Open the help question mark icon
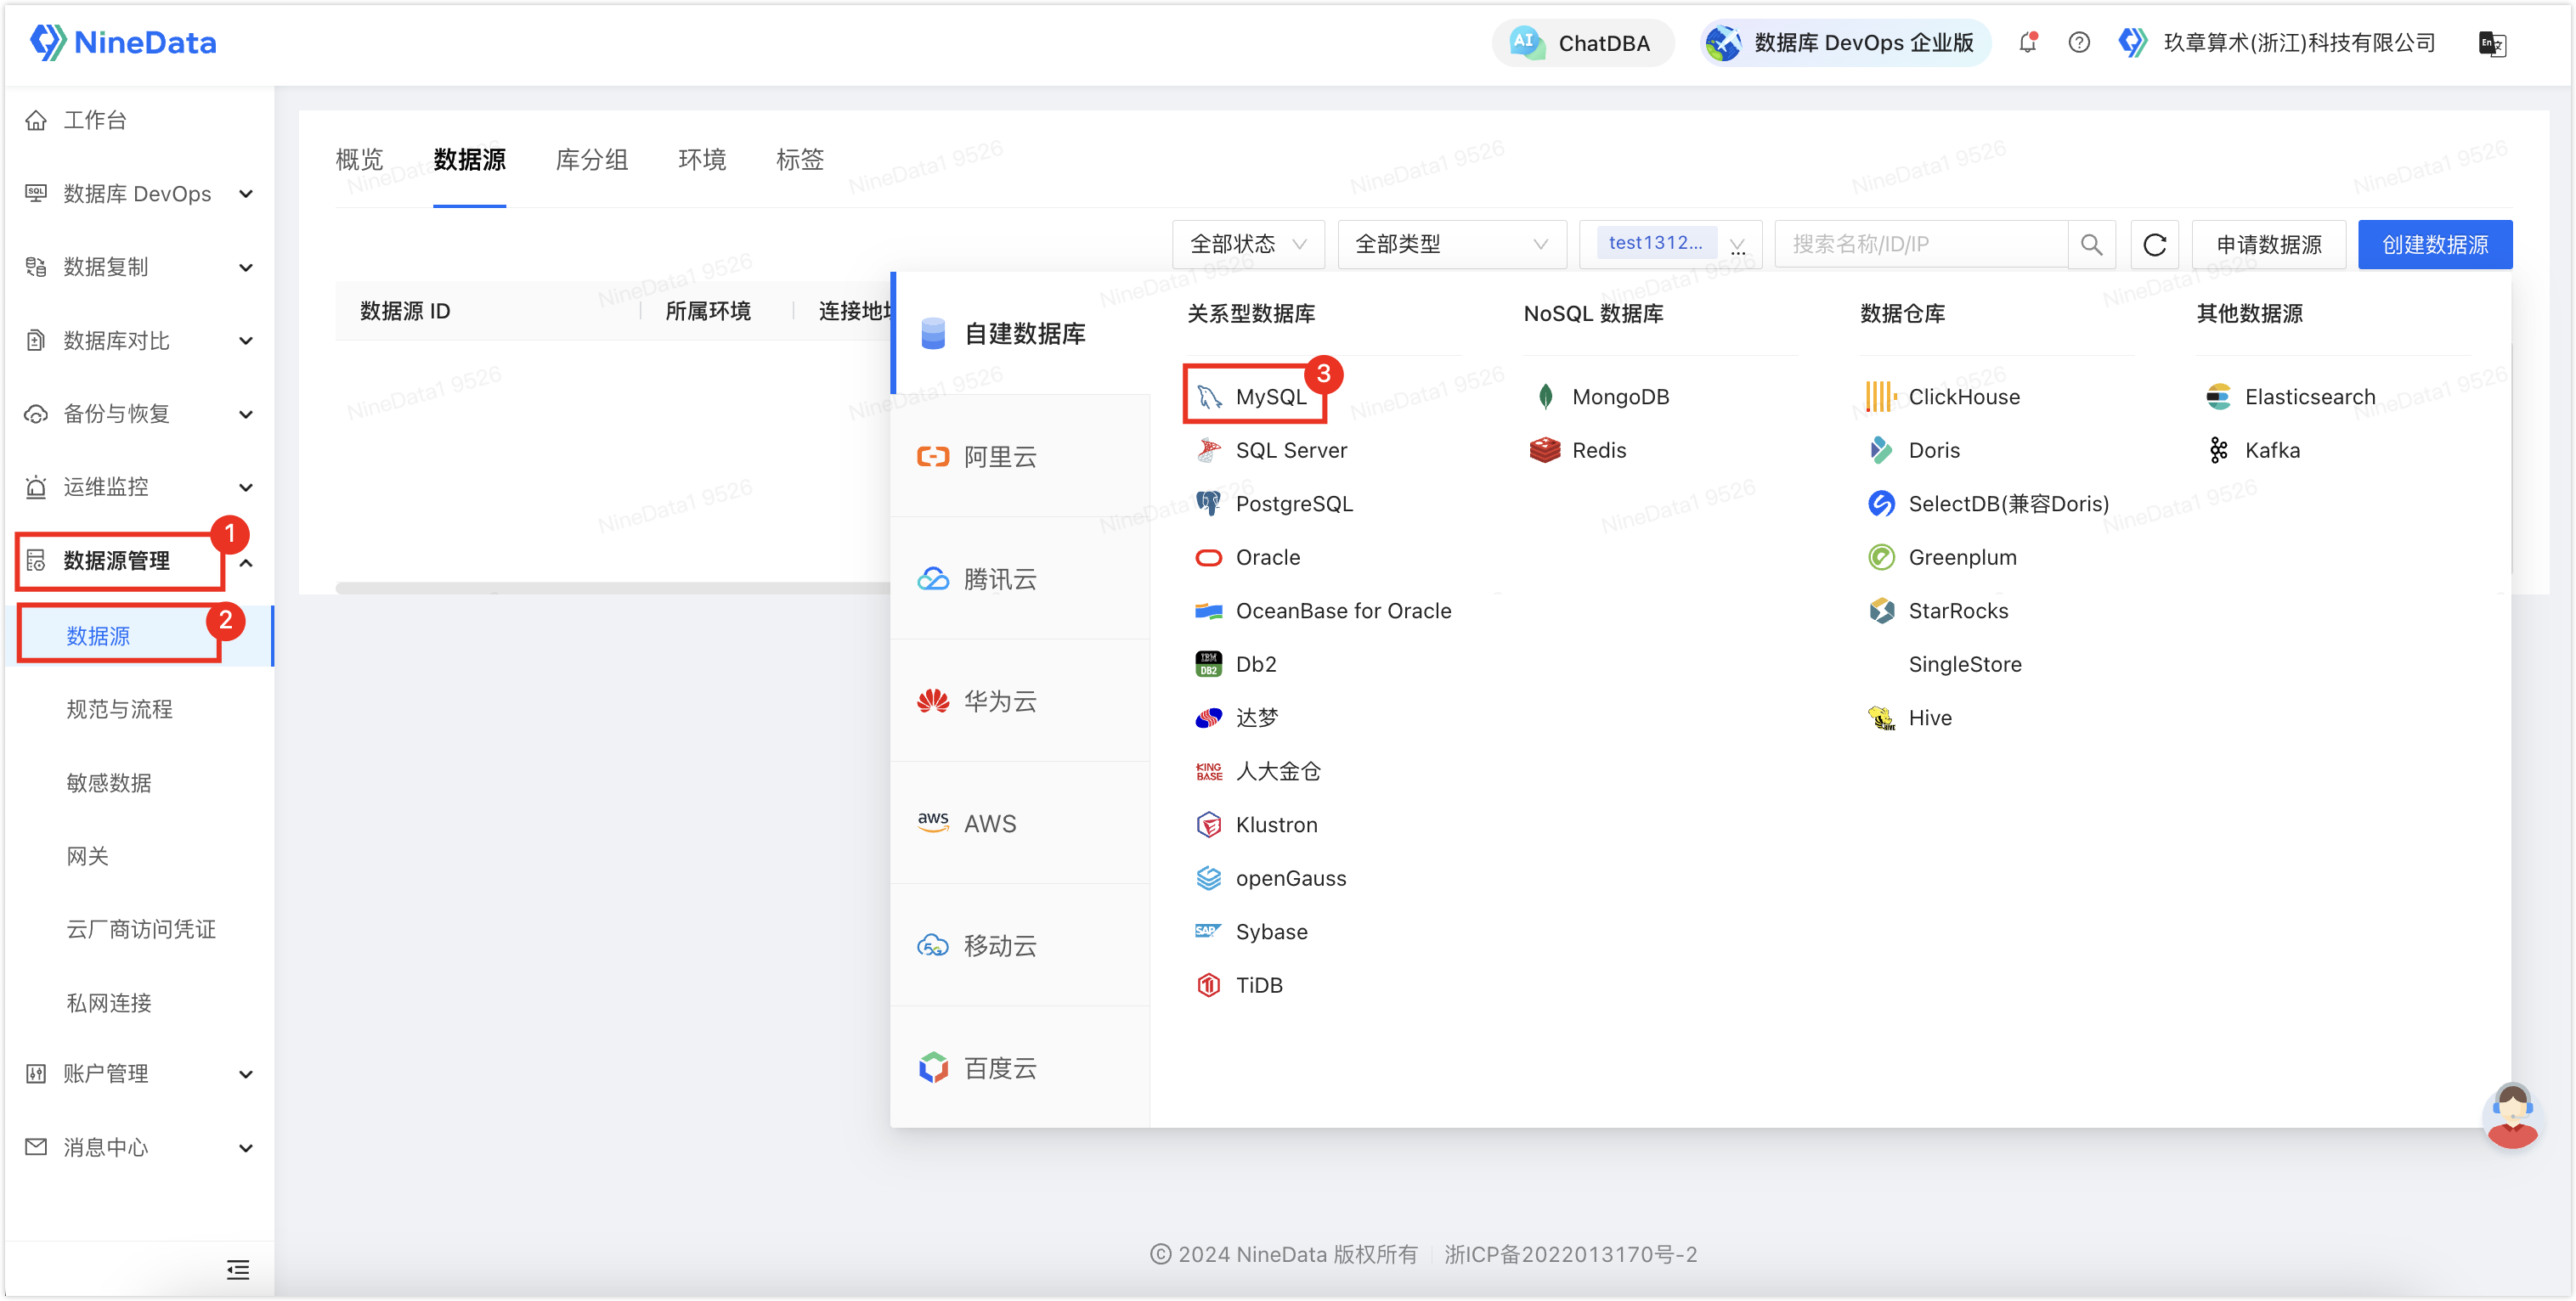The image size is (2576, 1301). [x=2079, y=43]
